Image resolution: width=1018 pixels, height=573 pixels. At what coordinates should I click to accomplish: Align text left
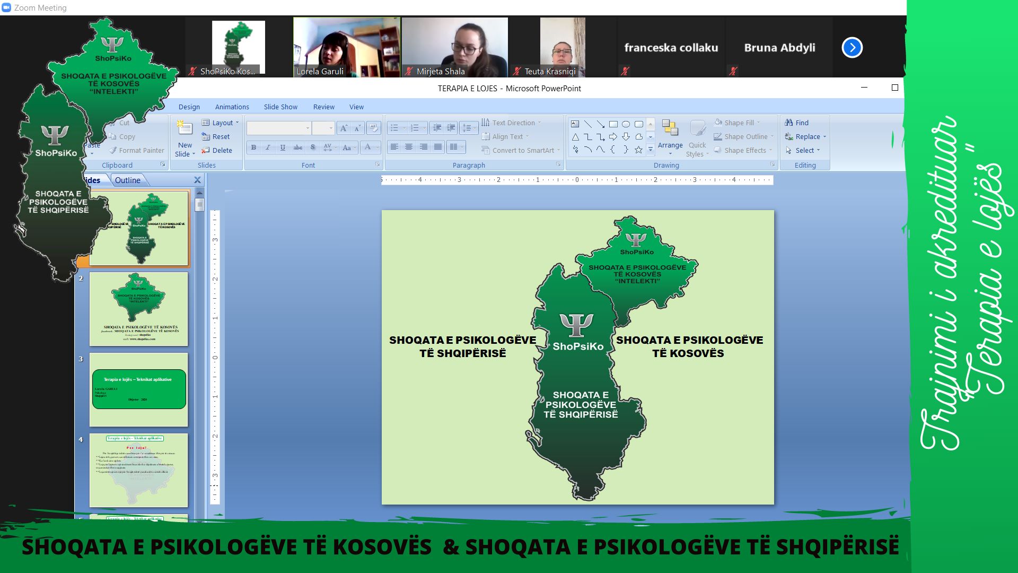(x=394, y=147)
